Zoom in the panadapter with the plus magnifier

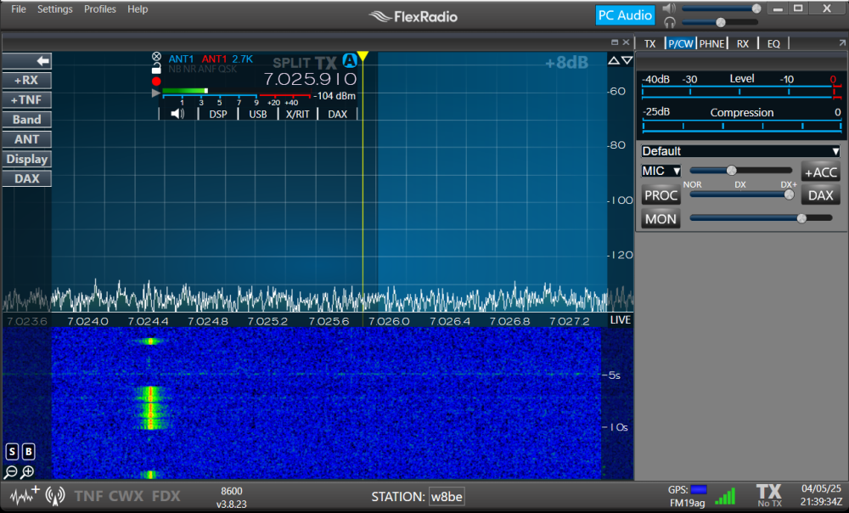coord(28,472)
